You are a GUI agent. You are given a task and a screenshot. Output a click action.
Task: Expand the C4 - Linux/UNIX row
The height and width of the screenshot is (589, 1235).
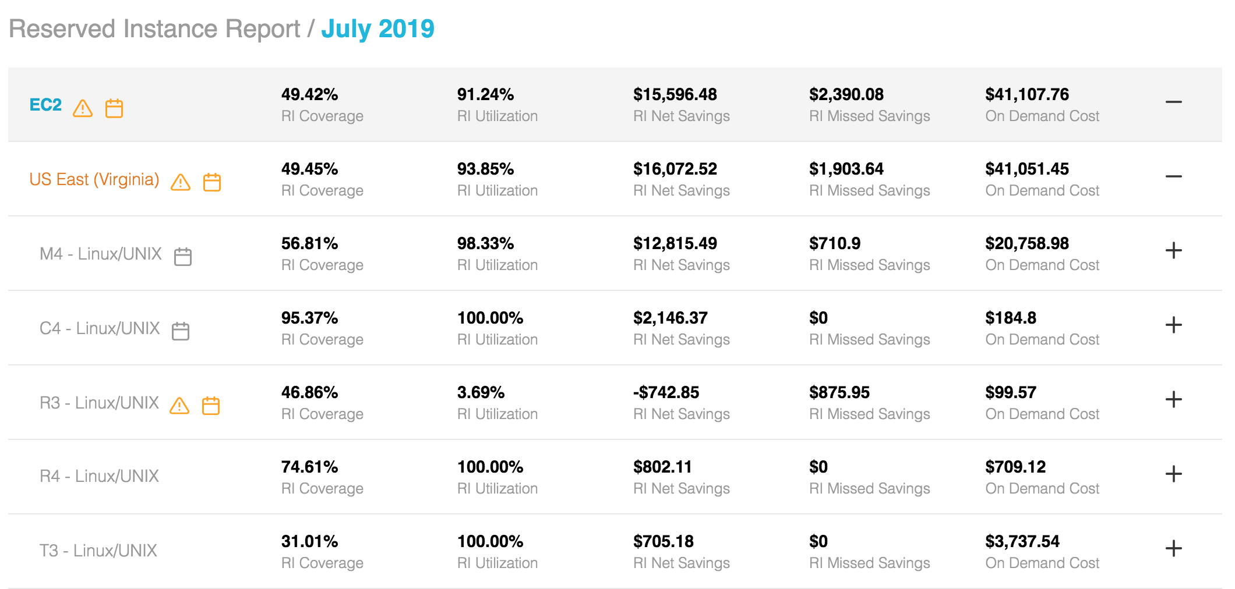click(1173, 325)
